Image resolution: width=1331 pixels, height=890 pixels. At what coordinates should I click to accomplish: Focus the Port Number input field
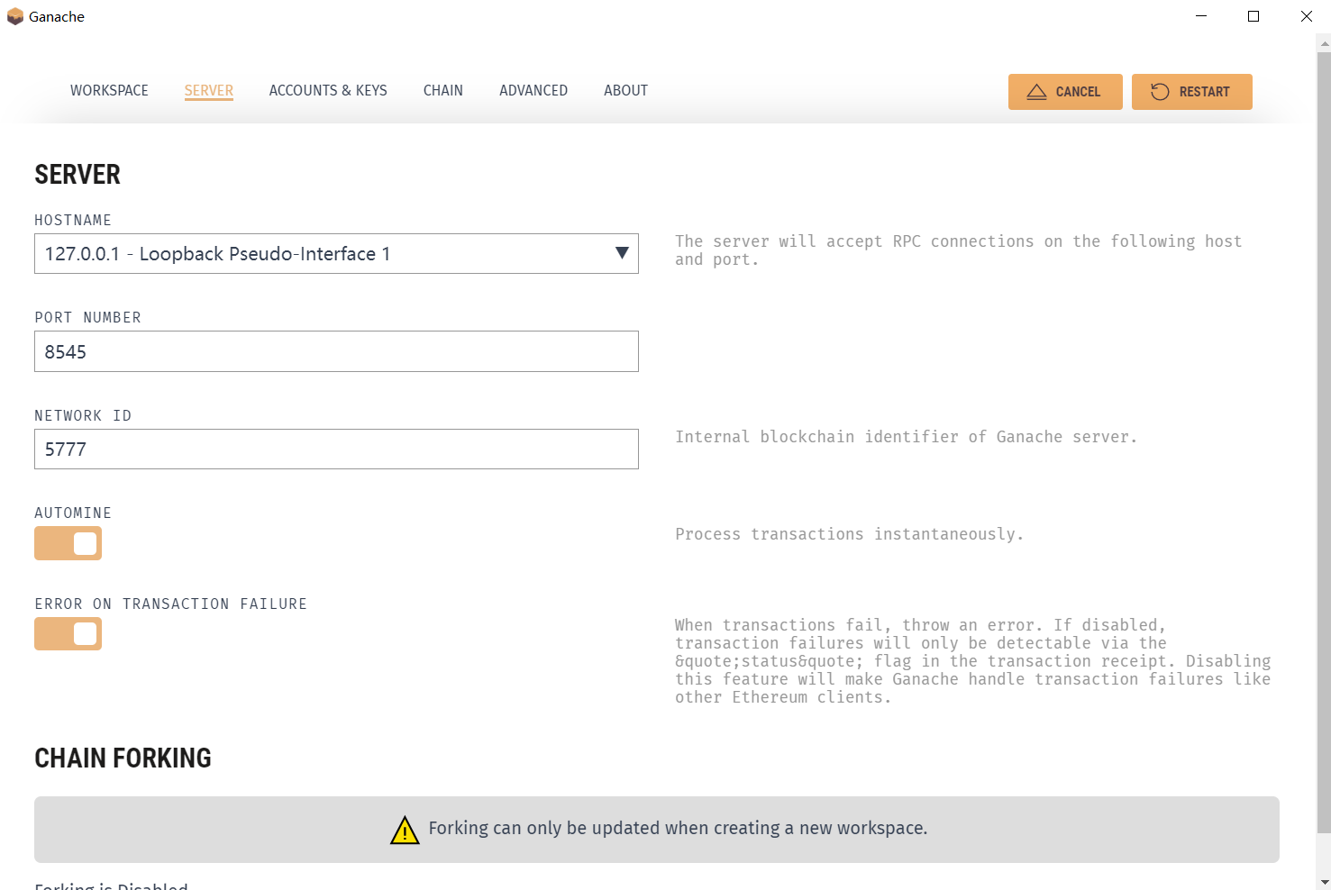336,351
